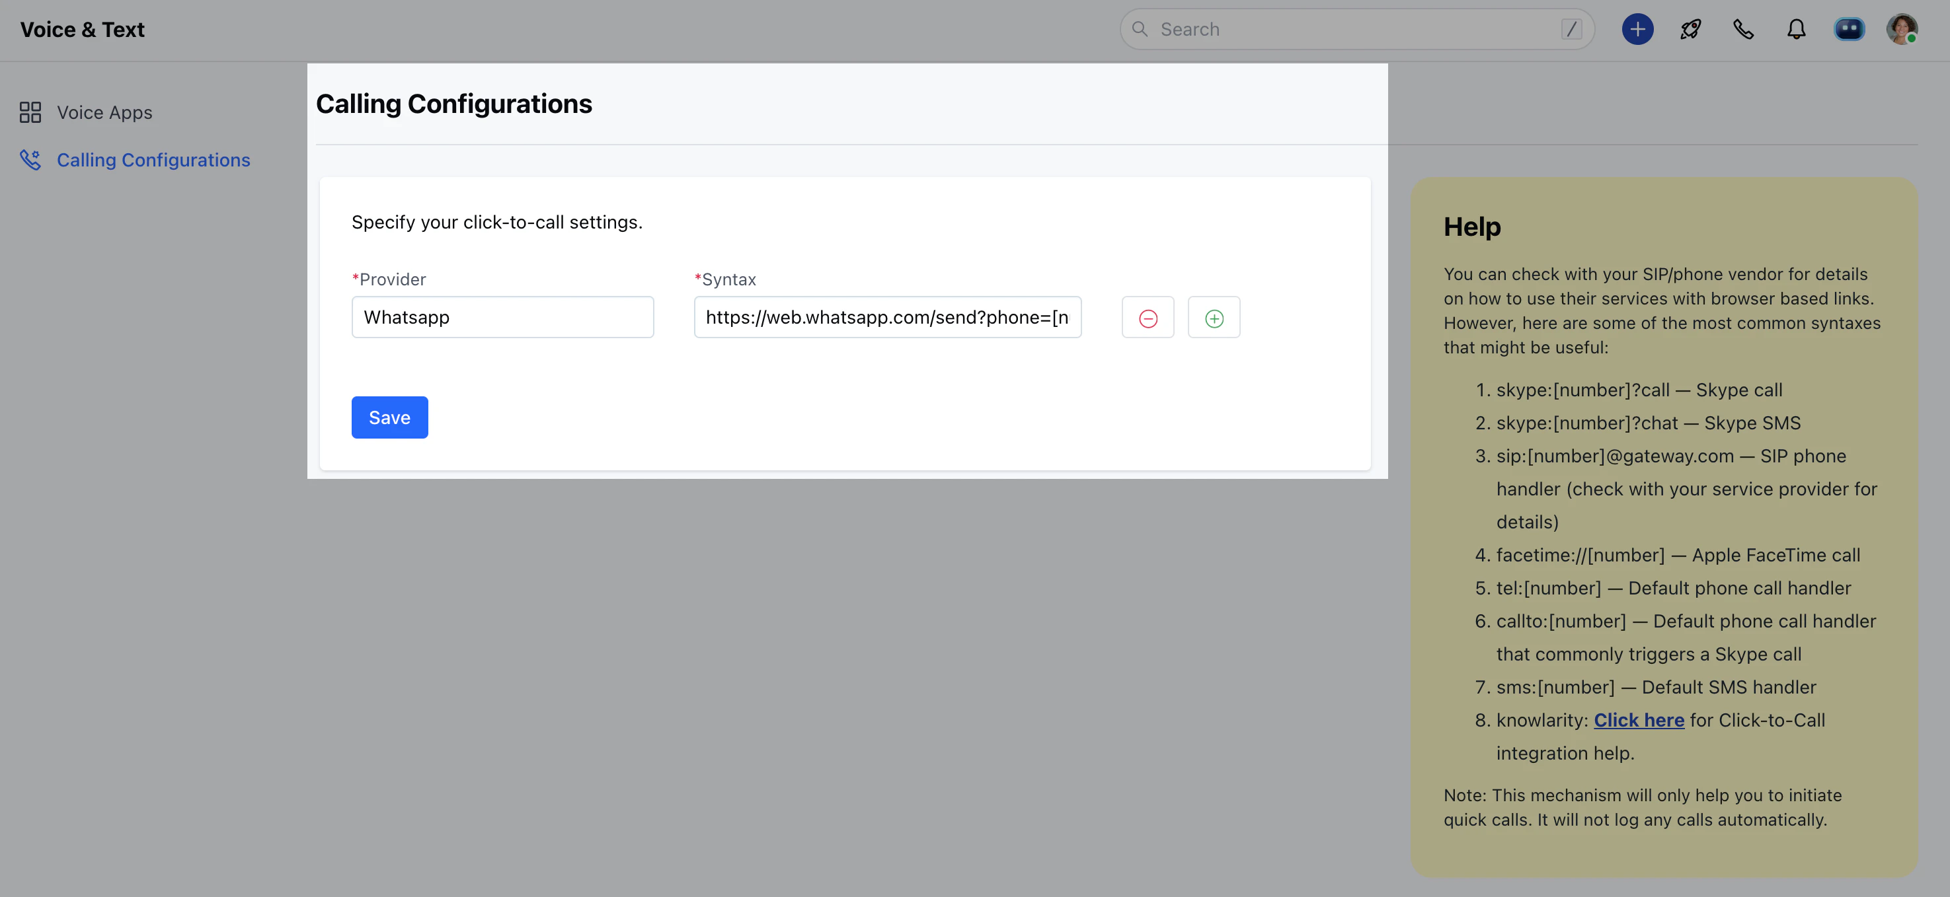Click the Help panel heading
Screen dimensions: 1950x897
pyautogui.click(x=1471, y=227)
